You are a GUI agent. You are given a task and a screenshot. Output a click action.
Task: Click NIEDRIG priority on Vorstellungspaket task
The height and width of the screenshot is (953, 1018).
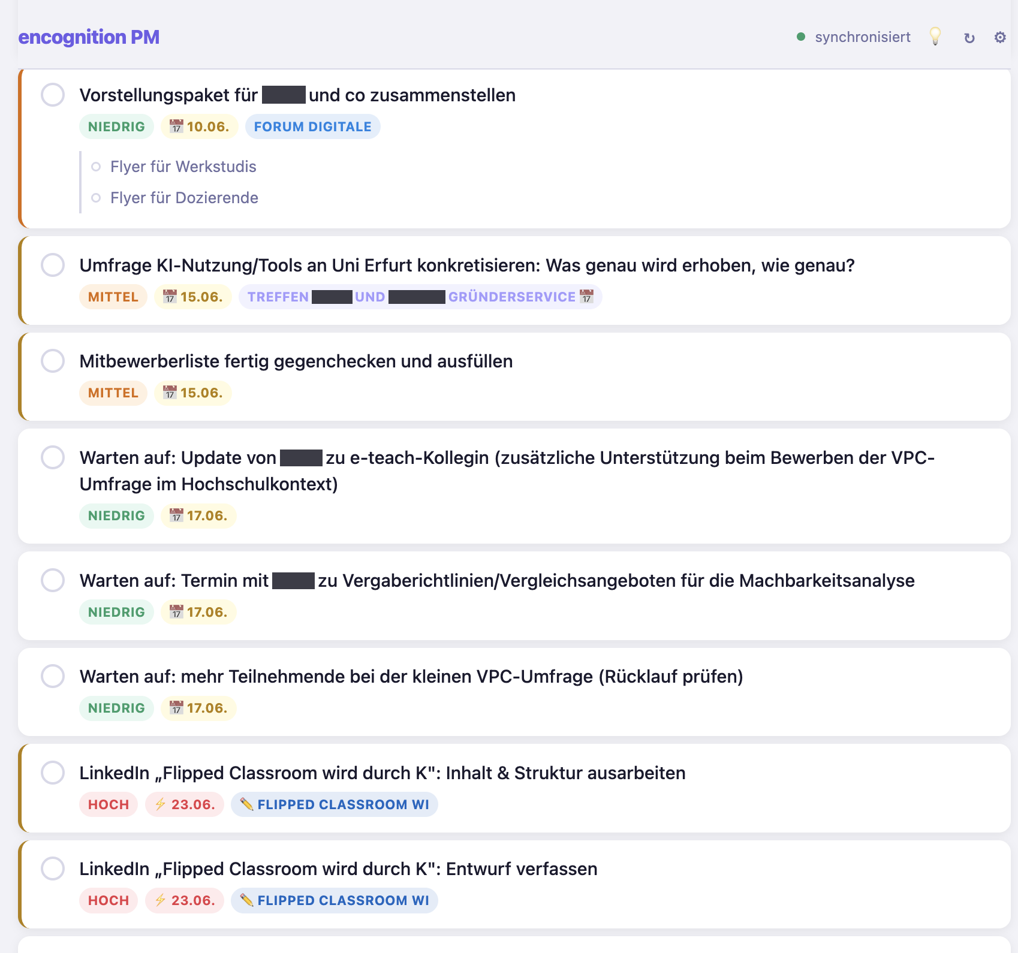116,126
